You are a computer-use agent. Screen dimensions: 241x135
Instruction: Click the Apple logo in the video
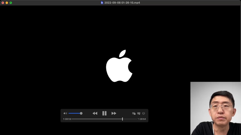[119, 66]
